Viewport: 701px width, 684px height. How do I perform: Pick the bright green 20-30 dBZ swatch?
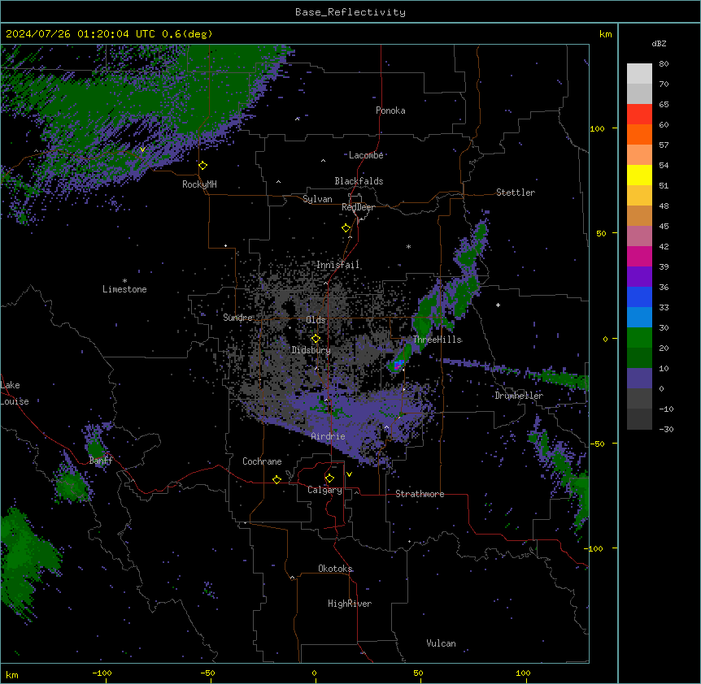[639, 338]
